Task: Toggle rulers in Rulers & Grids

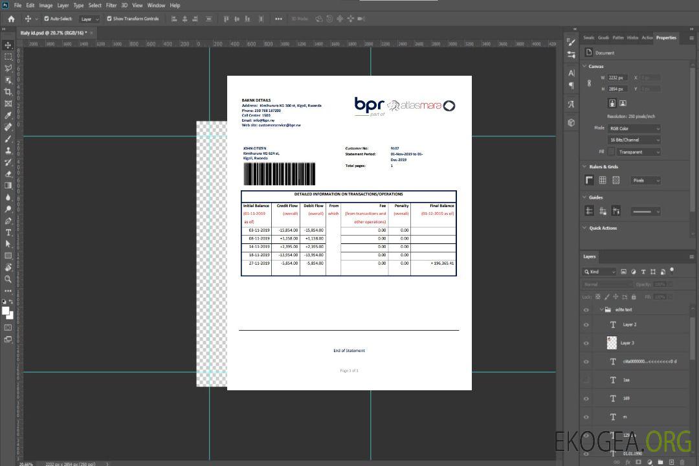Action: [590, 180]
